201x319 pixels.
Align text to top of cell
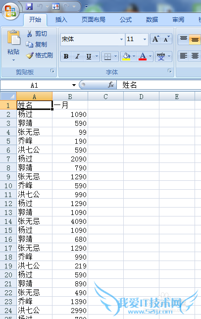click(184, 39)
